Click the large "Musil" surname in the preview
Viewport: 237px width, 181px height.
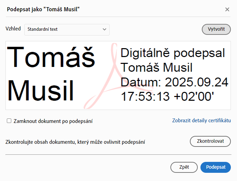[41, 89]
